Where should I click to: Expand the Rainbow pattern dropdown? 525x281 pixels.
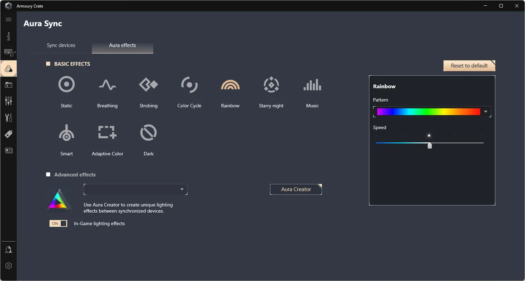pos(486,112)
